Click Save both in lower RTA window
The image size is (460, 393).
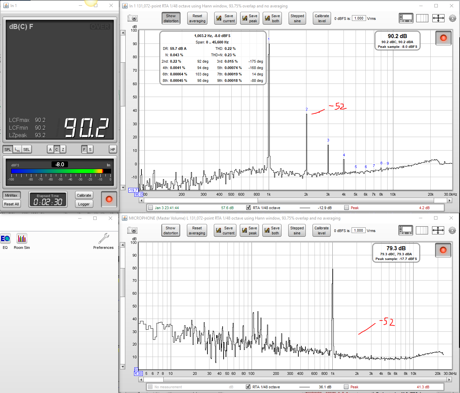[272, 230]
